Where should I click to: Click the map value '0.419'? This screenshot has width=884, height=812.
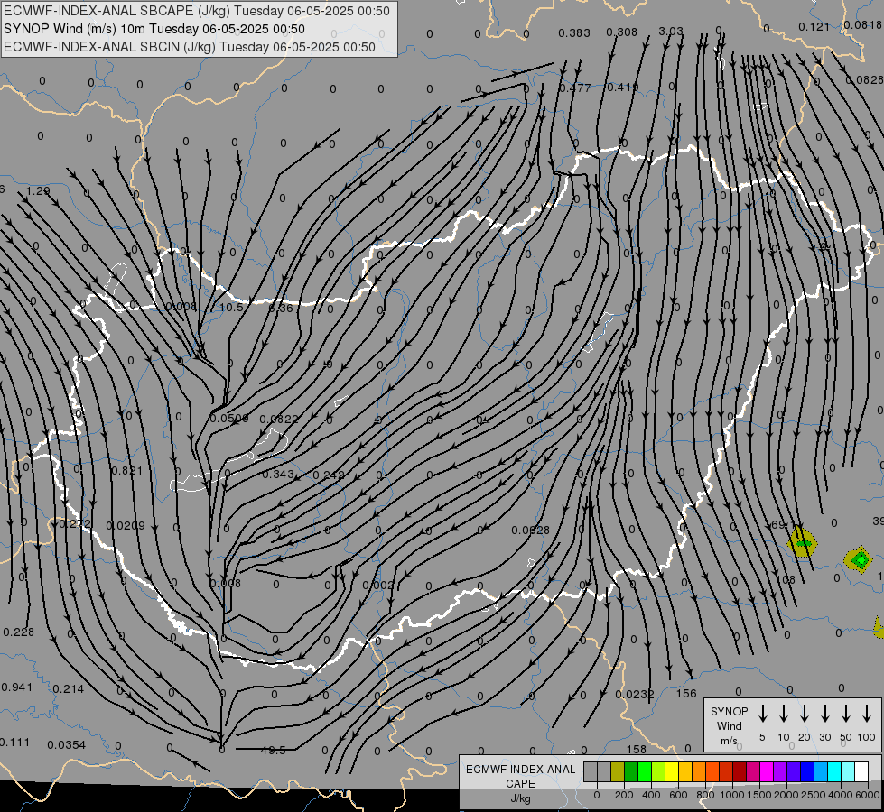622,88
